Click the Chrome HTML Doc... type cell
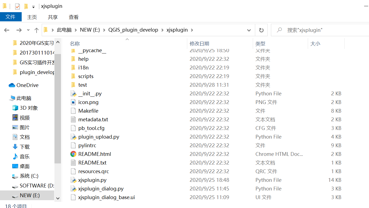The width and height of the screenshot is (369, 208). click(279, 154)
